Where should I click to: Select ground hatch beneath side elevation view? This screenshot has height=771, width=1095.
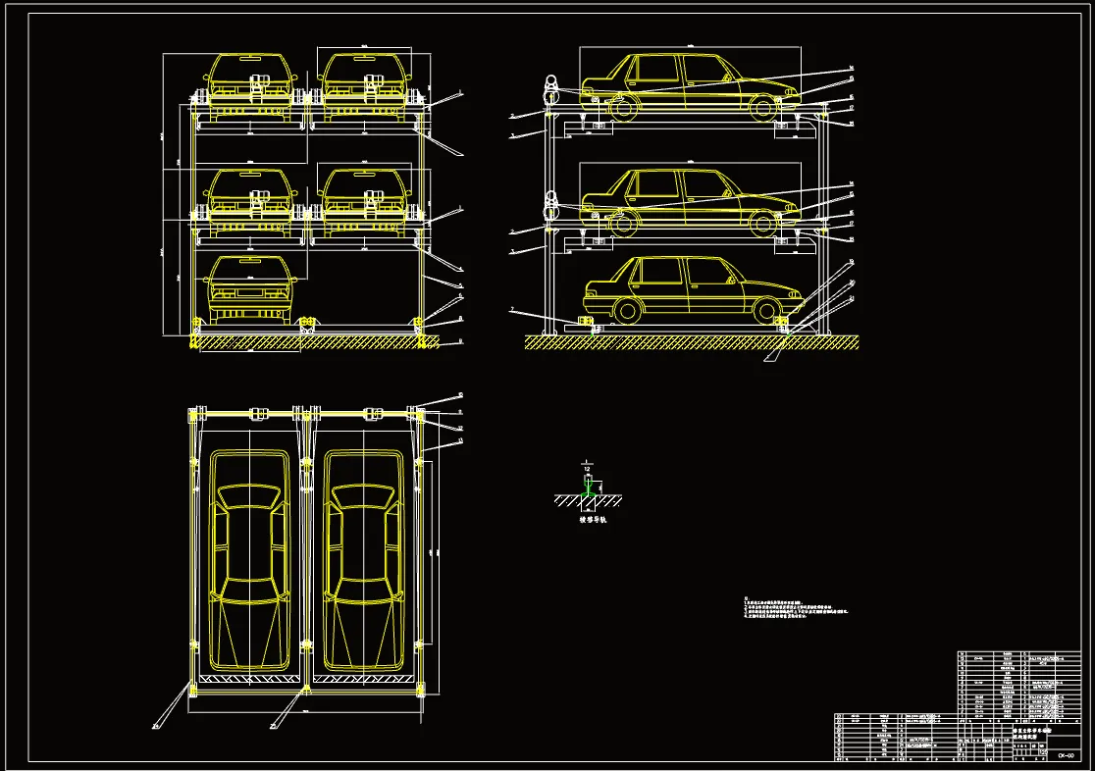[692, 342]
